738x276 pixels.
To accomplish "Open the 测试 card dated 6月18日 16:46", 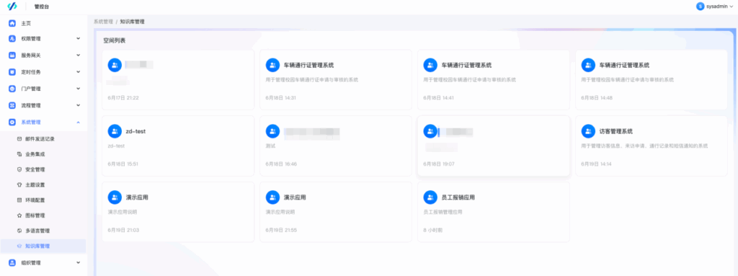I will [x=336, y=146].
